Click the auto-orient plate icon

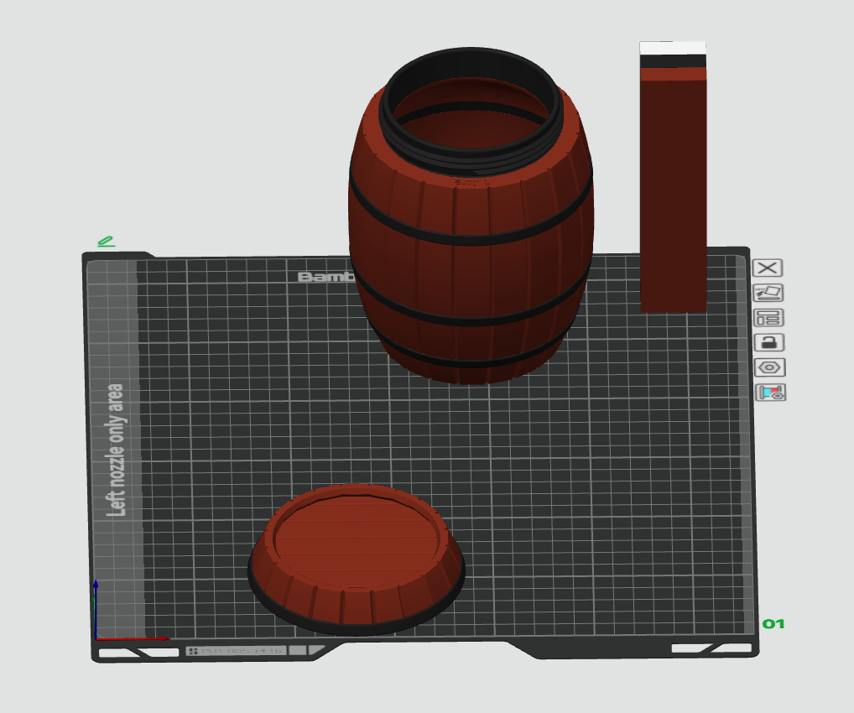tap(768, 293)
